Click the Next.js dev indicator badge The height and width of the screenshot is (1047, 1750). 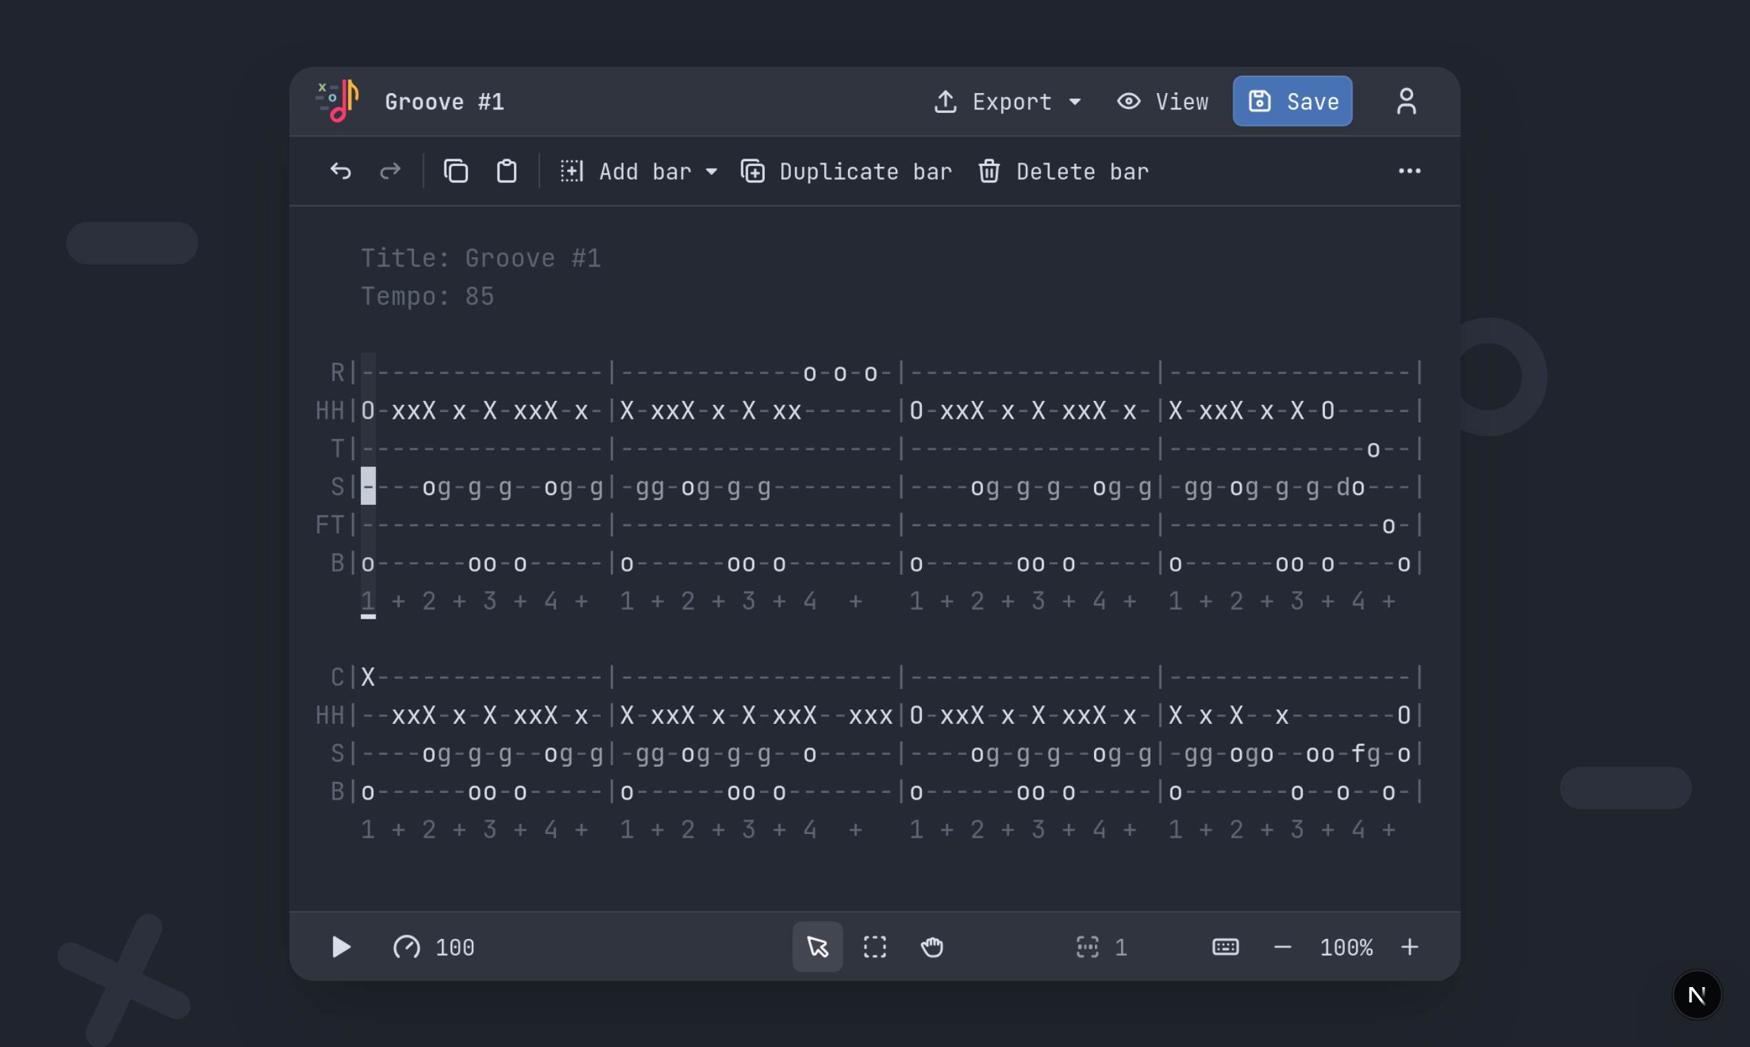point(1696,995)
